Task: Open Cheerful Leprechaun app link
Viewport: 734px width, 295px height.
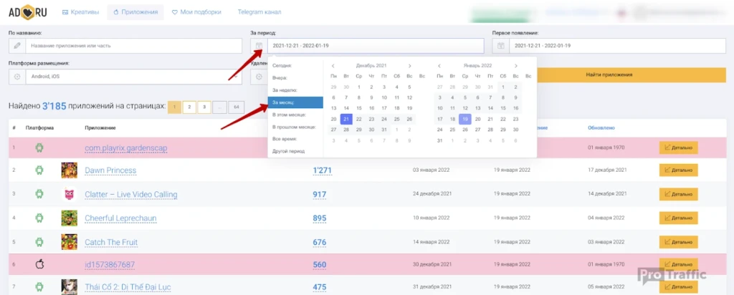Action: (x=120, y=218)
